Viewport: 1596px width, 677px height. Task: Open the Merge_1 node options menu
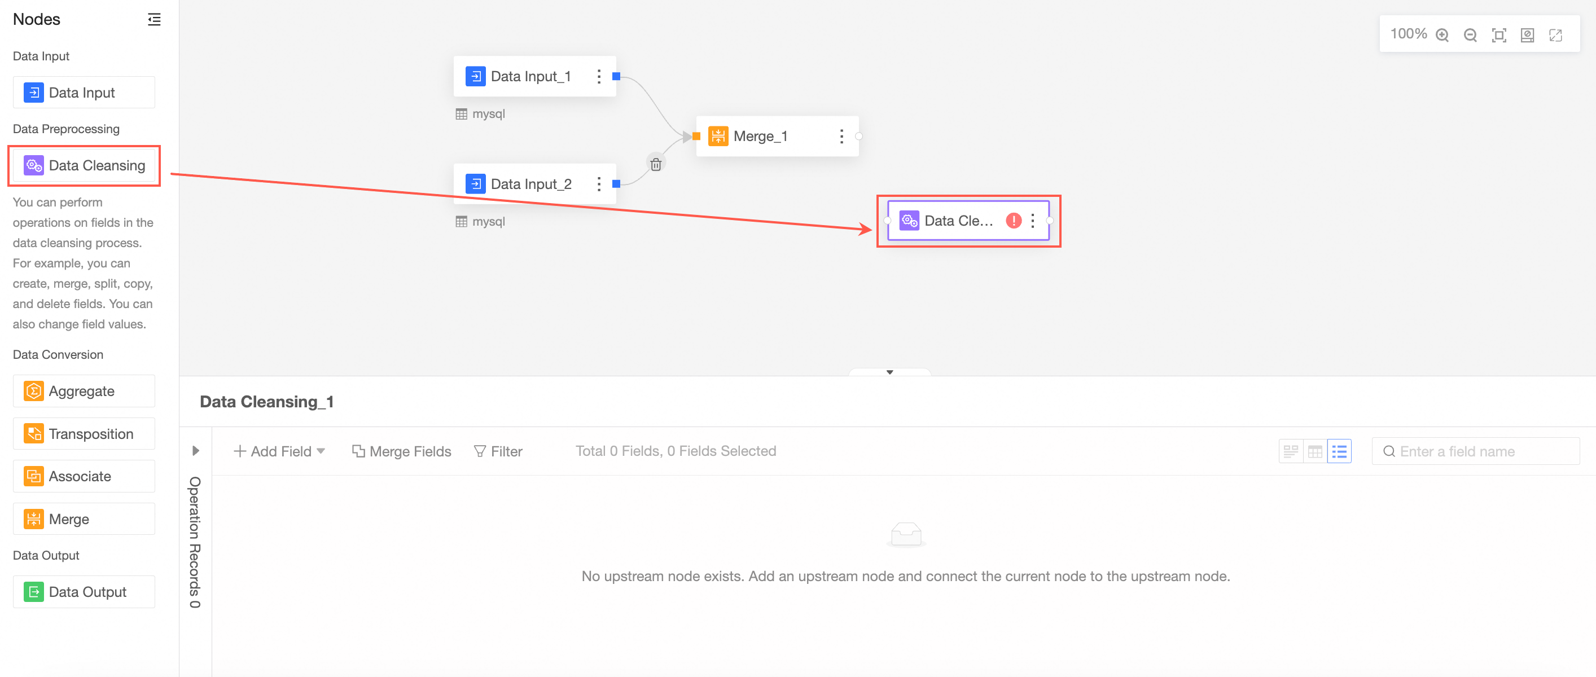pyautogui.click(x=841, y=137)
